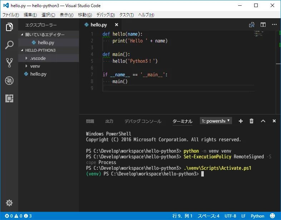Click at the terminal prompt cursor
This screenshot has height=220, width=281.
[x=202, y=174]
